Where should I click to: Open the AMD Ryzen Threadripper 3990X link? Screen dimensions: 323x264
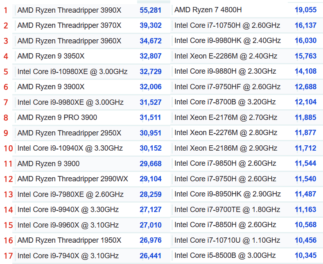click(x=69, y=10)
